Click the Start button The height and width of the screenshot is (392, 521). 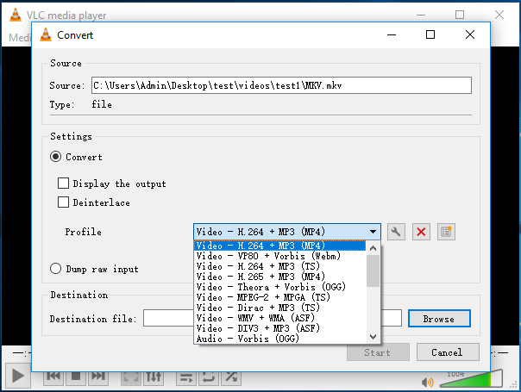coord(378,352)
